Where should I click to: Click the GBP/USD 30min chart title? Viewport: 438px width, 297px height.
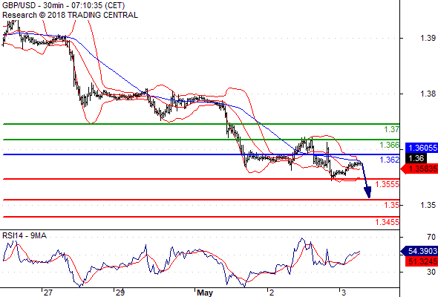[63, 5]
